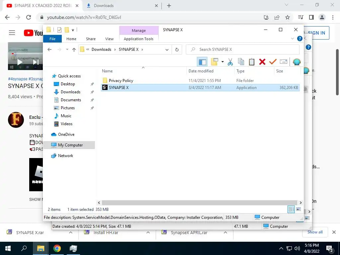Click the YouTube SIGN IN button
This screenshot has width=340, height=255.
pos(316,33)
